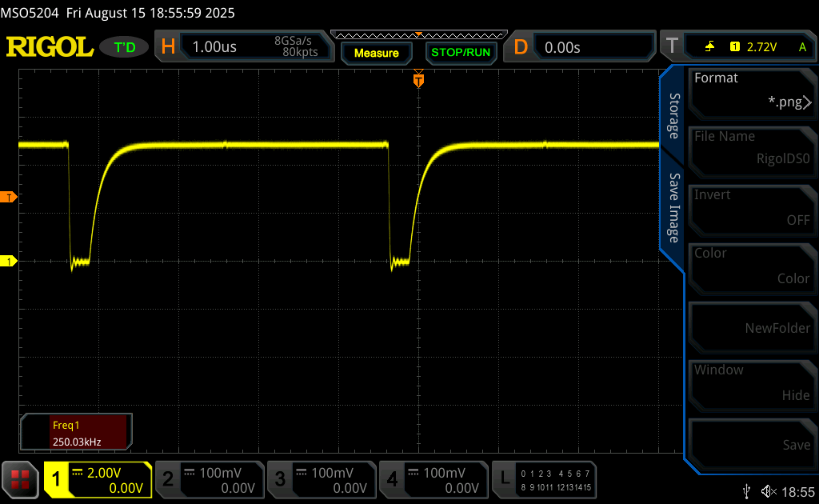Click the RIGOL logo

click(50, 47)
